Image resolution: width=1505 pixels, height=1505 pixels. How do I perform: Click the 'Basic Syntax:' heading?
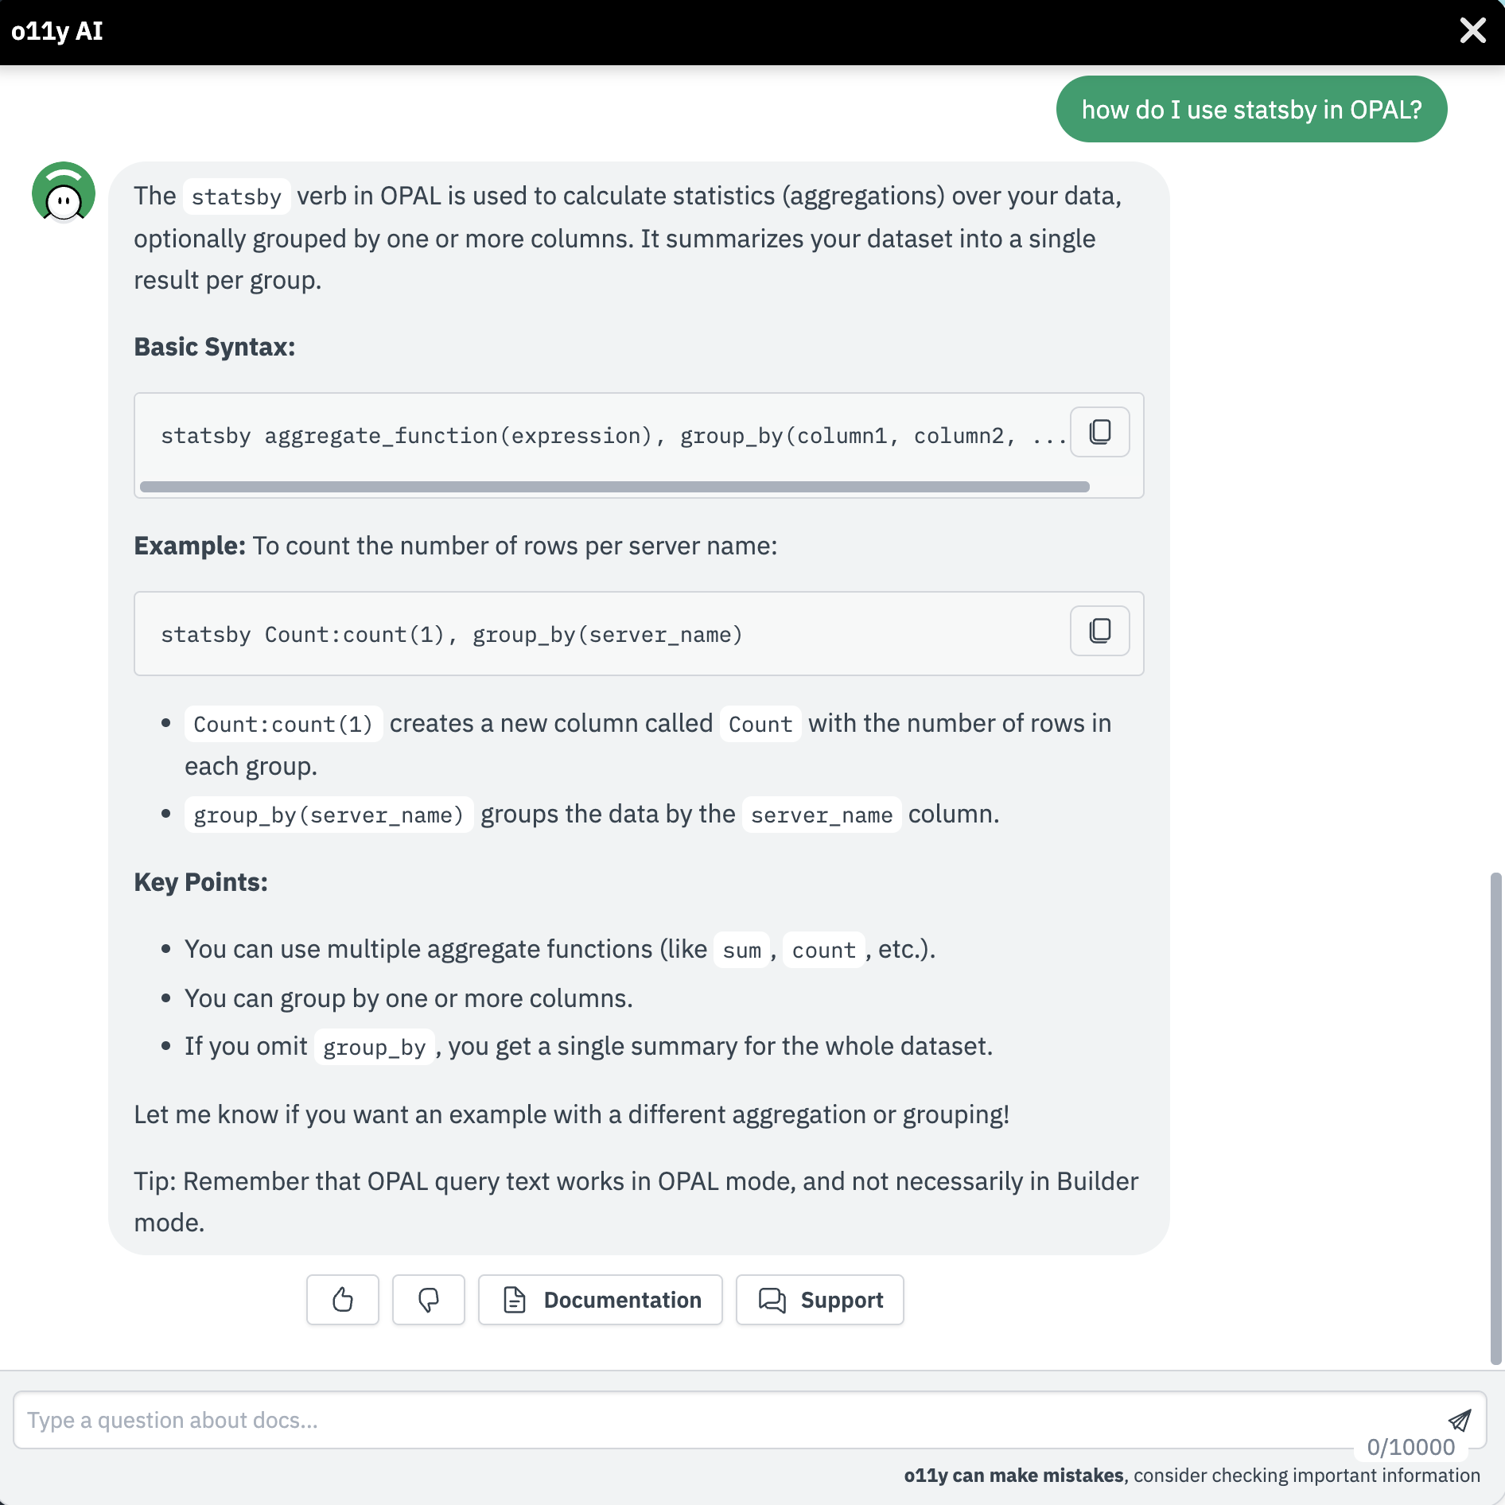pyautogui.click(x=215, y=347)
